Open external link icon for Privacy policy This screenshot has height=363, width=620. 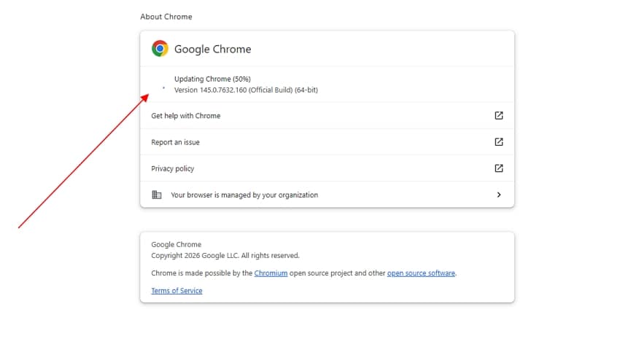pyautogui.click(x=499, y=168)
